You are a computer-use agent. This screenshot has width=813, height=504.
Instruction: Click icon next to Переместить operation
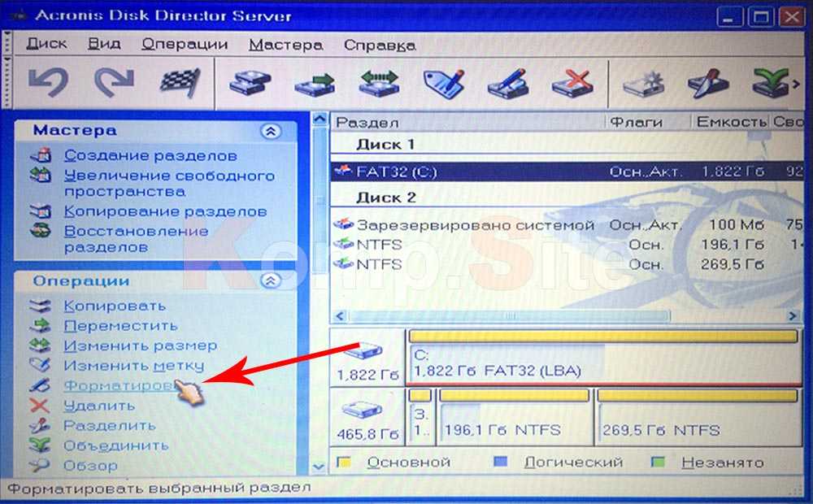pyautogui.click(x=41, y=326)
